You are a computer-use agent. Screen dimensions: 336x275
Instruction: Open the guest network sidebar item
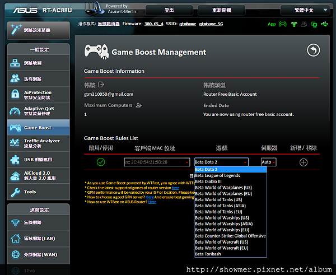tap(38, 79)
